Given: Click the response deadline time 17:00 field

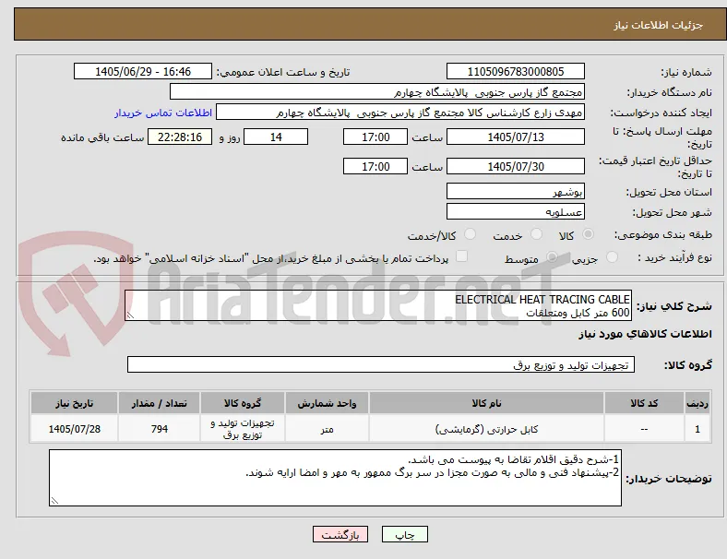Looking at the screenshot, I should [x=375, y=137].
